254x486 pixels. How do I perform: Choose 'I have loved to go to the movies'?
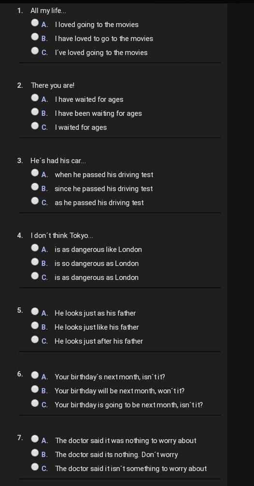(35, 37)
